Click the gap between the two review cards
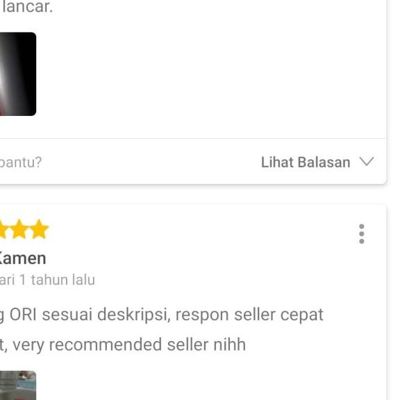Viewport: 400px width, 400px height. tap(193, 194)
